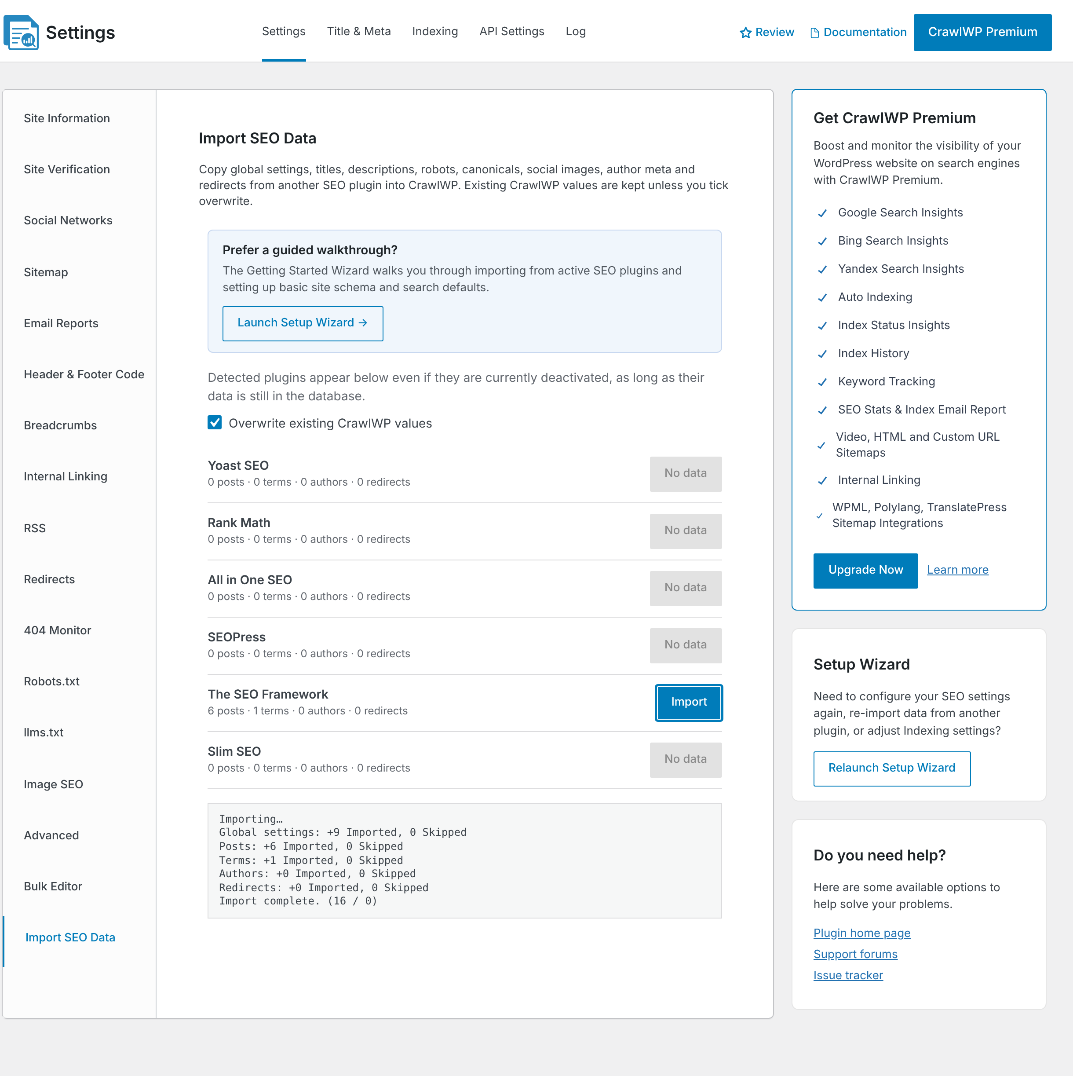Uncheck Overwrite existing CrawlWP values
This screenshot has width=1073, height=1076.
214,423
